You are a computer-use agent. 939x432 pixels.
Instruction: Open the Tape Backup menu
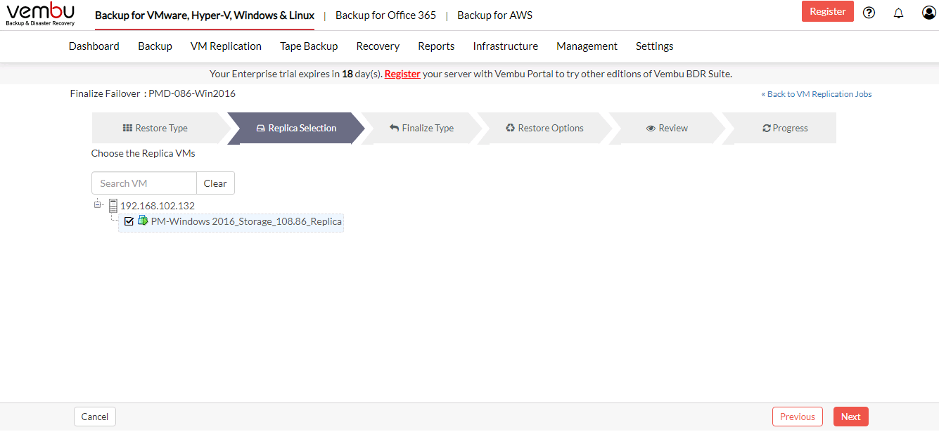[309, 46]
